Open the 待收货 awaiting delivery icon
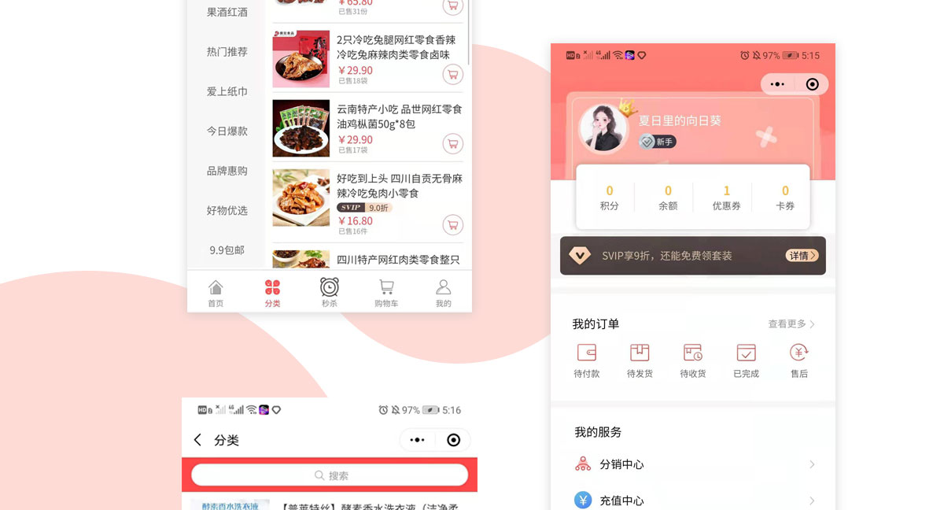 click(693, 353)
